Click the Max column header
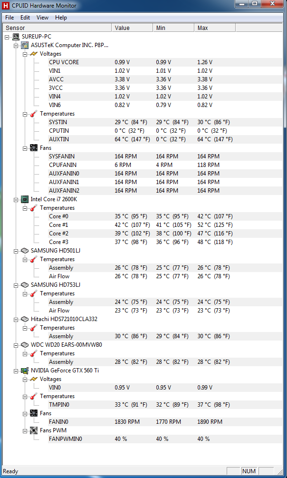The width and height of the screenshot is (287, 478). tap(215, 28)
